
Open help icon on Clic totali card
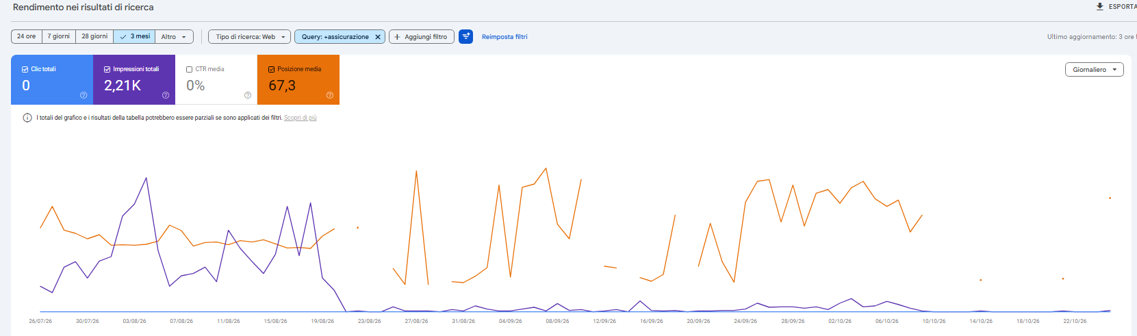(x=84, y=95)
